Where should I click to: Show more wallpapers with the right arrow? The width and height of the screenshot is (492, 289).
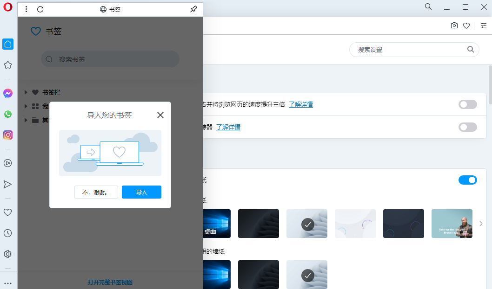[x=481, y=223]
